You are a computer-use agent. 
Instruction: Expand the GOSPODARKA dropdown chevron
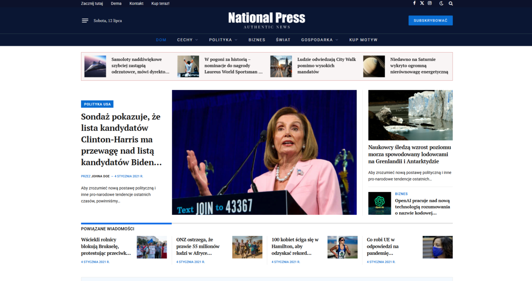pos(337,40)
